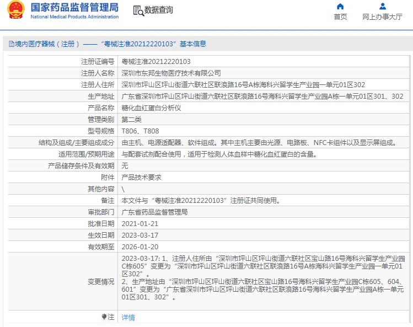Click expiry date 2026-01-20 value
Image resolution: width=413 pixels, height=327 pixels.
140,246
